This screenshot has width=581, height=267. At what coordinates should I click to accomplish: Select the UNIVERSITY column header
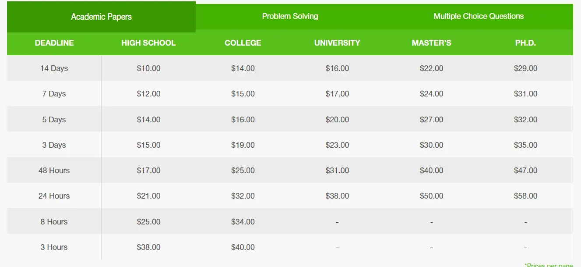coord(337,43)
